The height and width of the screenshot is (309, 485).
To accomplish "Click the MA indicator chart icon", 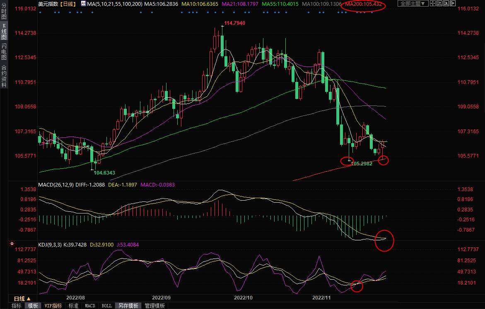I will click(x=83, y=4).
